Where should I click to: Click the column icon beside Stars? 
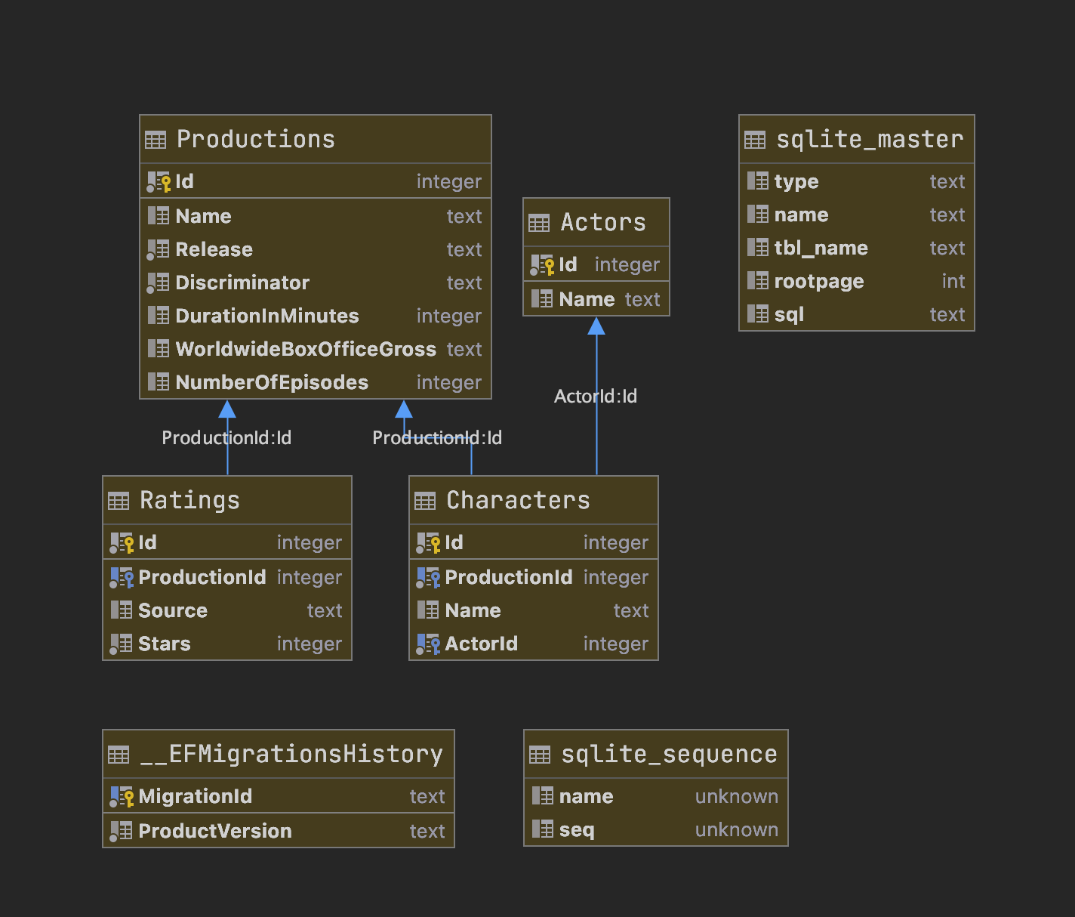[121, 644]
